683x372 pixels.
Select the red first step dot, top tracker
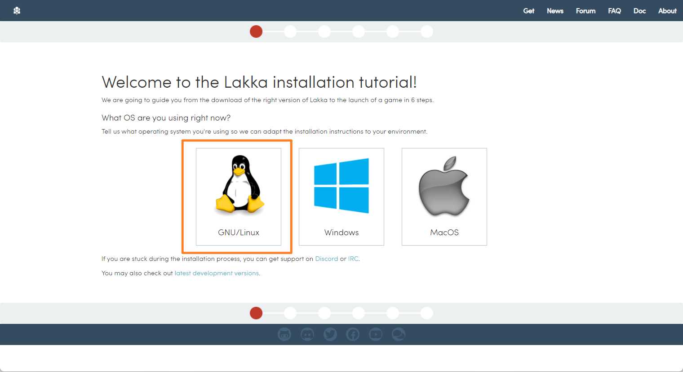click(256, 31)
